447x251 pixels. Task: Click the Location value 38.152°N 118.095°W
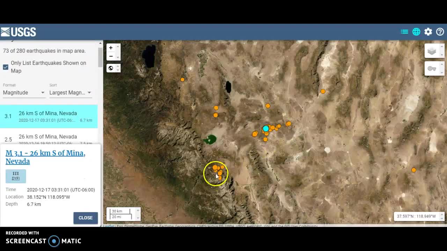point(48,197)
